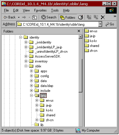The image size is (119, 135).
Task: Click the address bar path field
Action: (x=58, y=24)
